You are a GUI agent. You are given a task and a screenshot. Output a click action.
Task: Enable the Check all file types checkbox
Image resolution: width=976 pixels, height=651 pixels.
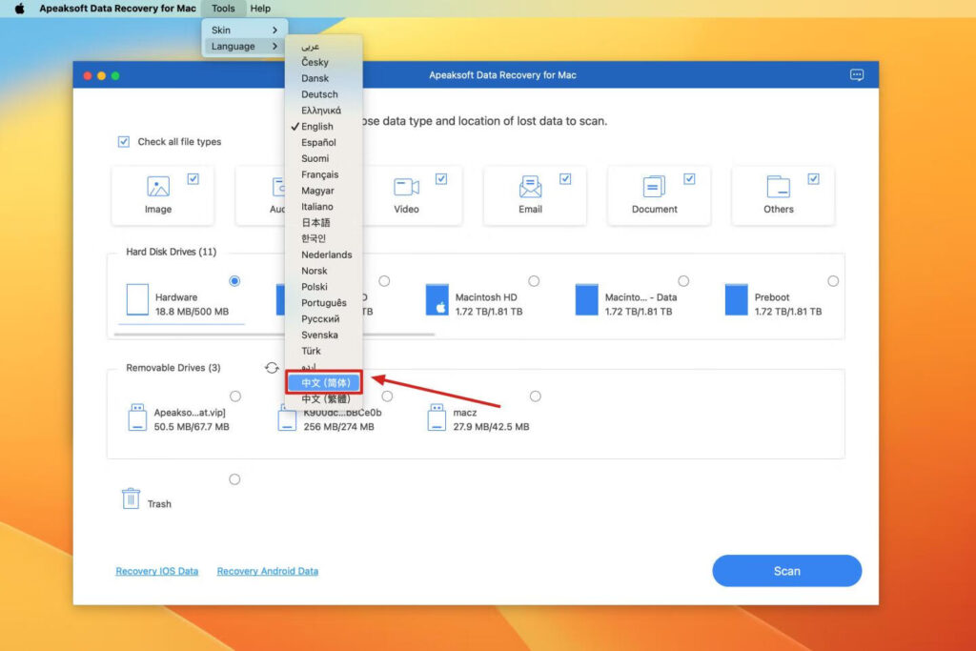[x=124, y=141]
